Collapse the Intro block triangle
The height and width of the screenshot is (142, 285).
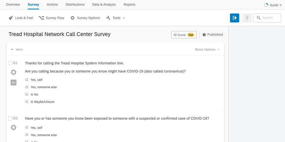pyautogui.click(x=12, y=49)
